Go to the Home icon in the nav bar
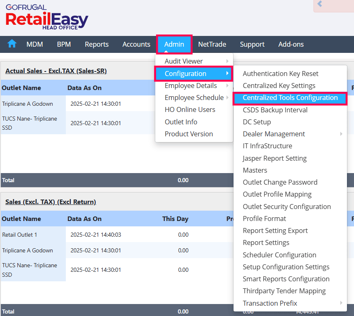The width and height of the screenshot is (354, 316). [12, 44]
